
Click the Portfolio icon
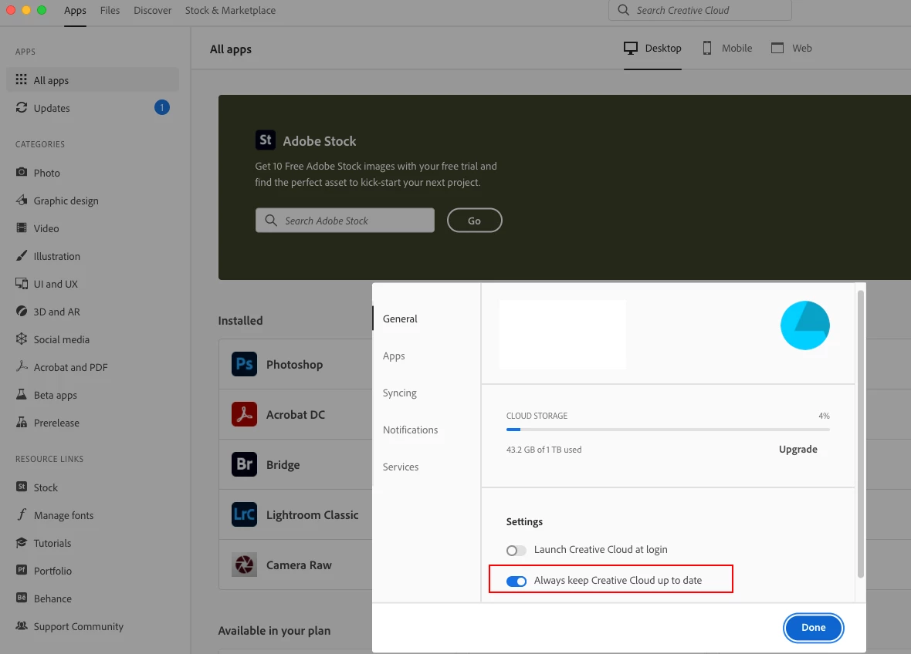[x=22, y=570]
